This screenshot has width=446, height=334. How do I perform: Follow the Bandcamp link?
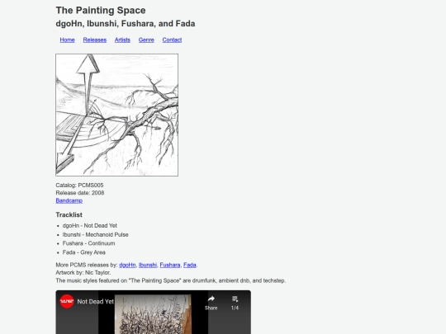pyautogui.click(x=69, y=200)
